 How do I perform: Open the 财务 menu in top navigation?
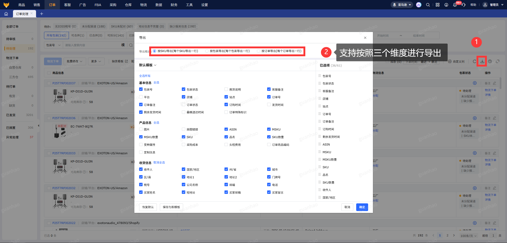[174, 5]
